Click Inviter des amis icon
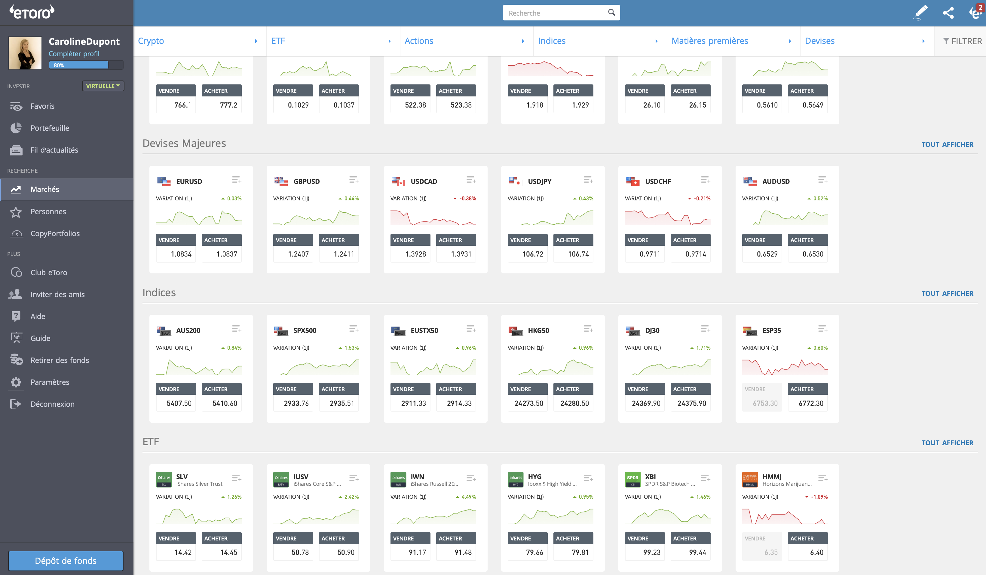Screen dimensions: 986x575 click(15, 294)
